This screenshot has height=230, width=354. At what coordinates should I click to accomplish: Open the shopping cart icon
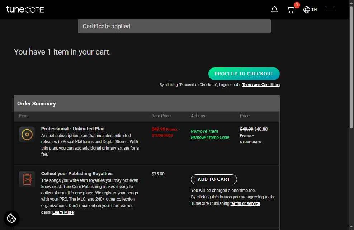tap(291, 10)
